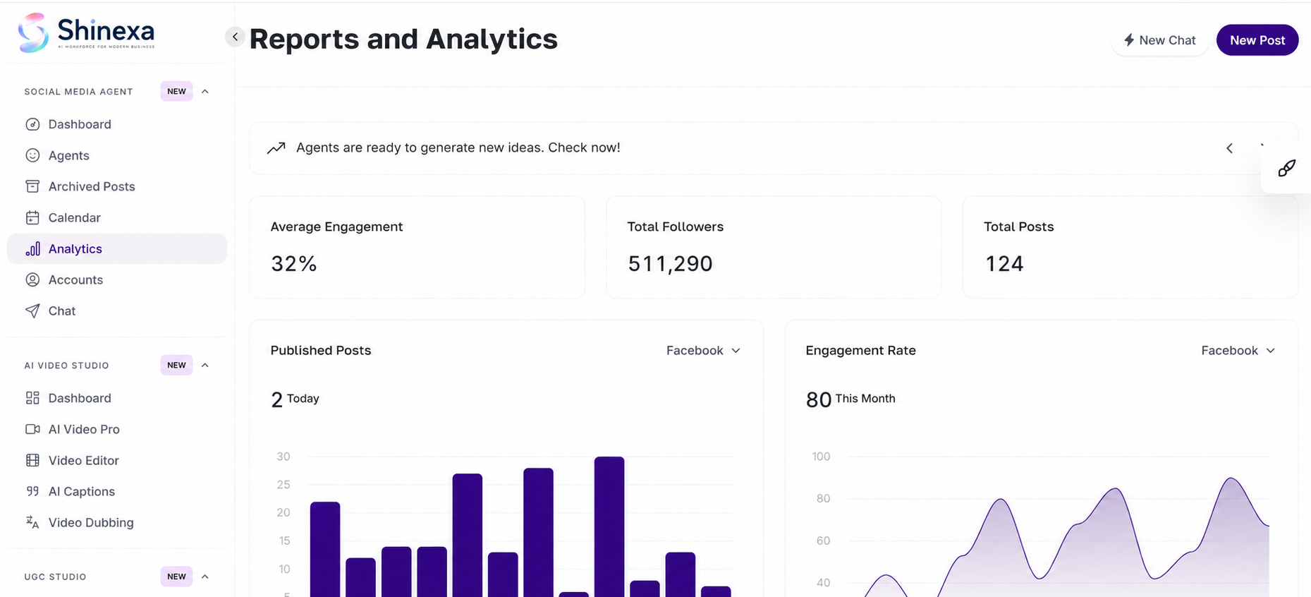The image size is (1311, 597).
Task: Open the Published Posts Facebook dropdown
Action: point(703,351)
